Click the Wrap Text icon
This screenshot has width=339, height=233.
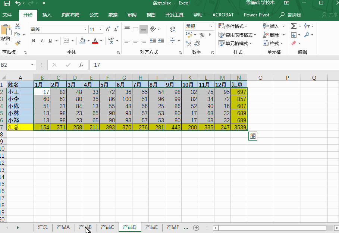coord(173,29)
